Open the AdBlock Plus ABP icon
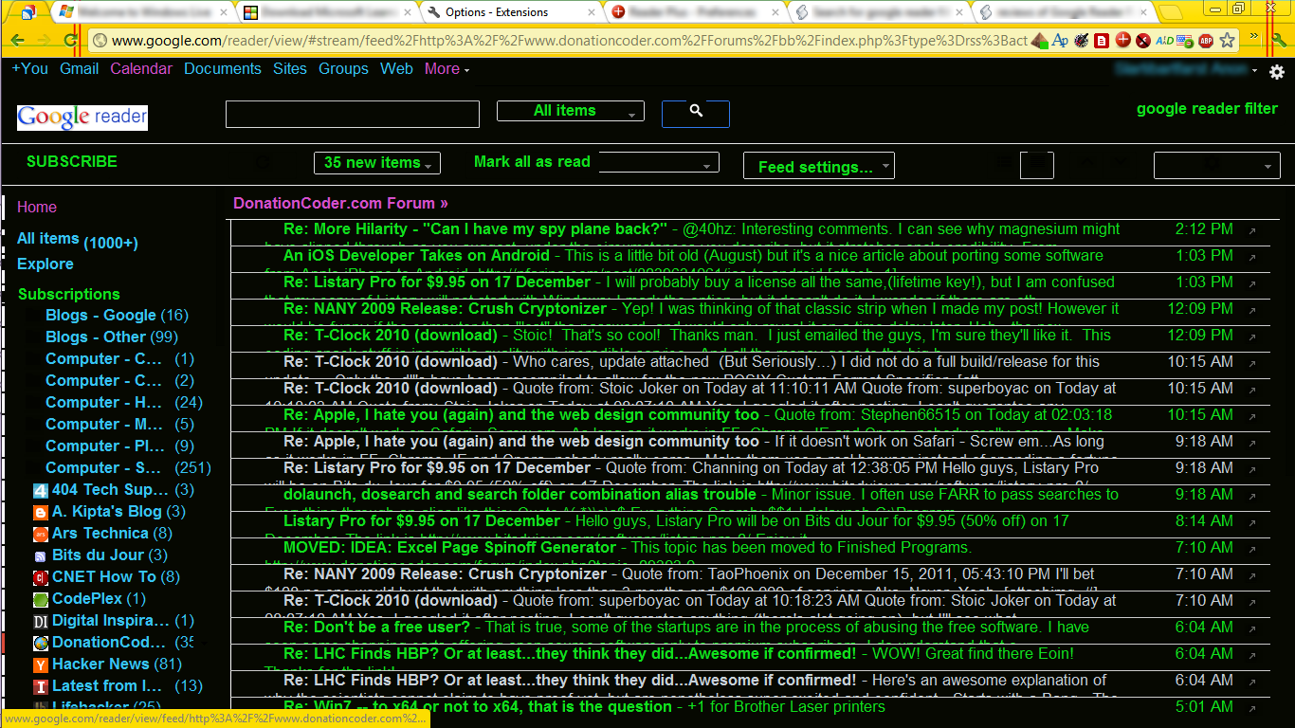Screen dimensions: 1295x728 coord(1206,41)
